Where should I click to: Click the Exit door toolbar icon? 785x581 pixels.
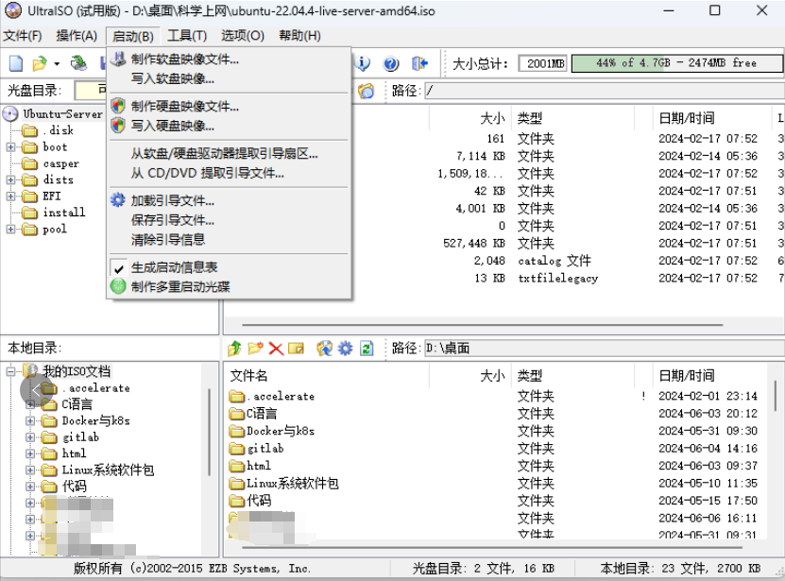coord(419,63)
